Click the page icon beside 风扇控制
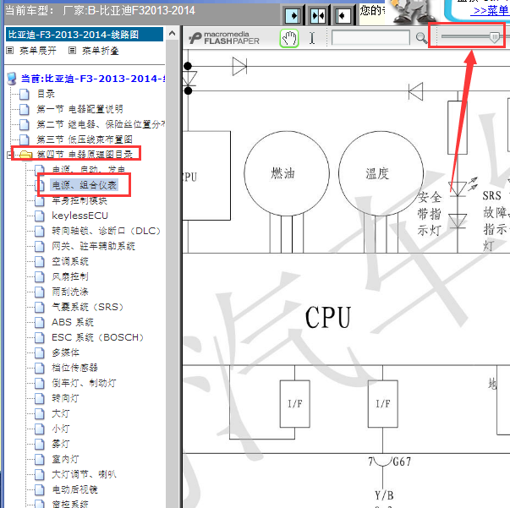The image size is (510, 508). [40, 276]
